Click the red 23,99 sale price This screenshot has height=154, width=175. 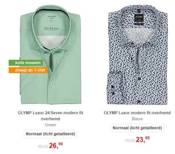(143, 139)
